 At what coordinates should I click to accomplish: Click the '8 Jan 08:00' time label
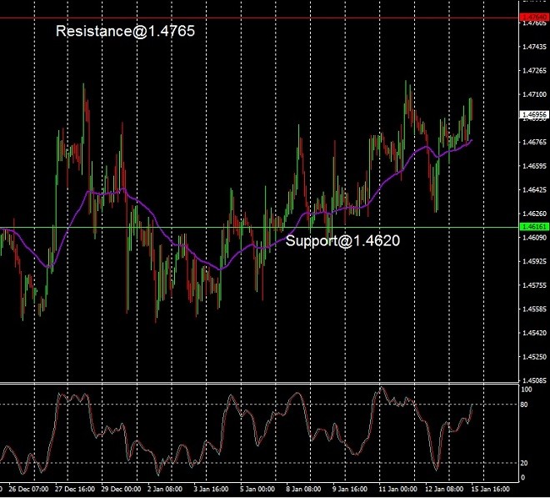coord(303,489)
